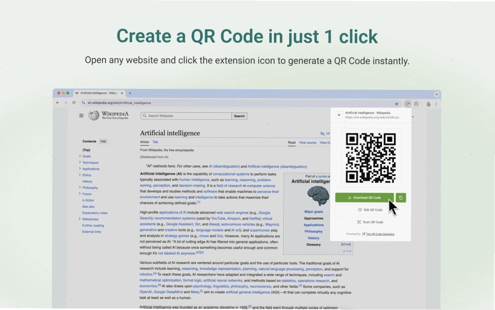Click the browser address bar URL
The image size is (495, 310).
click(119, 103)
